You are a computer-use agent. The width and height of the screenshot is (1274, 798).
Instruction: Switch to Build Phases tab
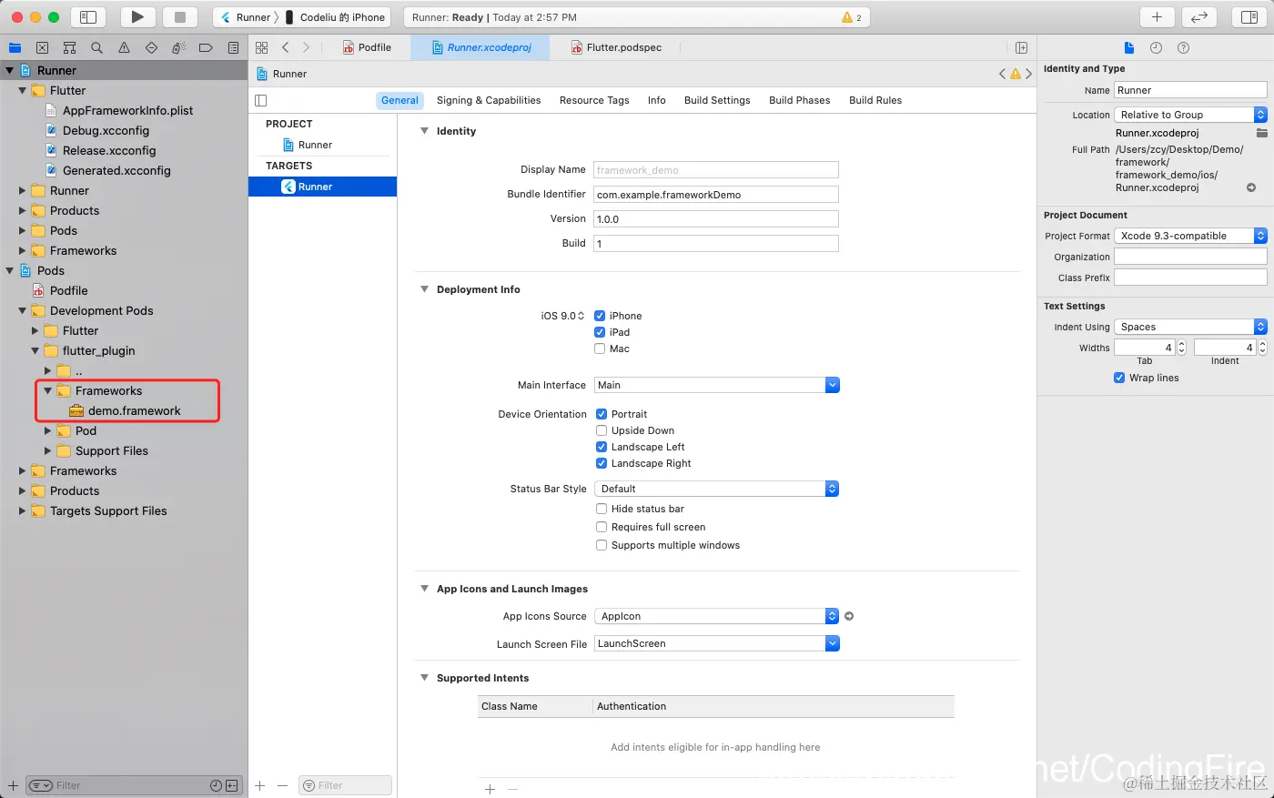(799, 100)
